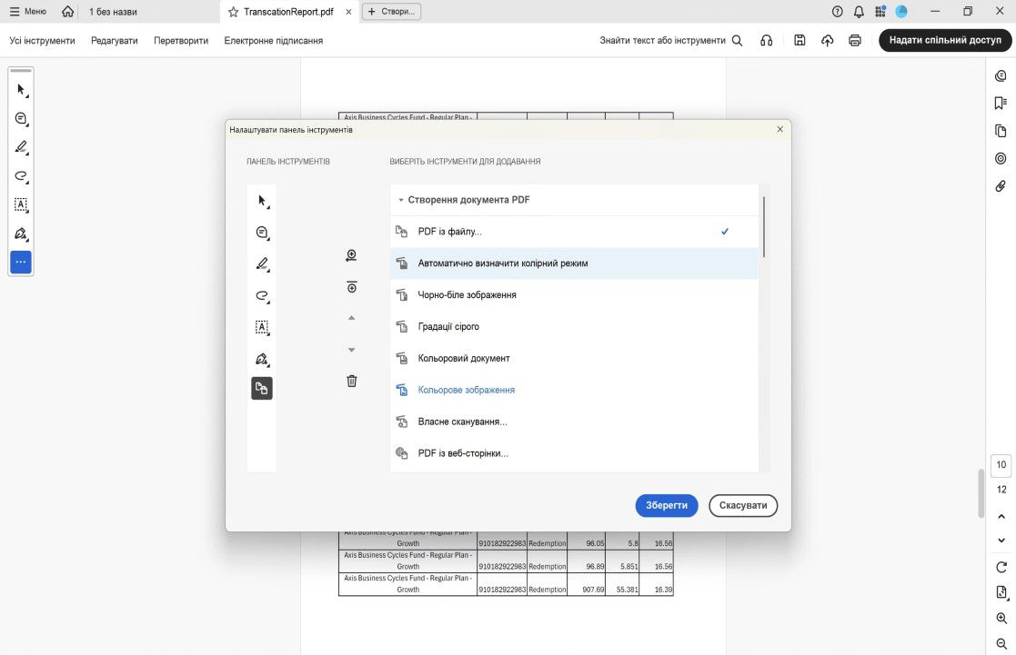1016x655 pixels.
Task: Close the customize toolbar dialog
Action: [780, 129]
